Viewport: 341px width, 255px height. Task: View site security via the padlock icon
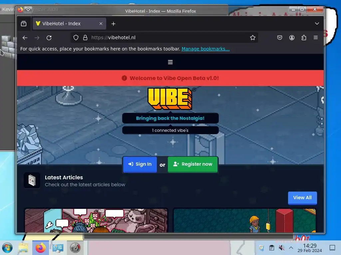pyautogui.click(x=85, y=38)
